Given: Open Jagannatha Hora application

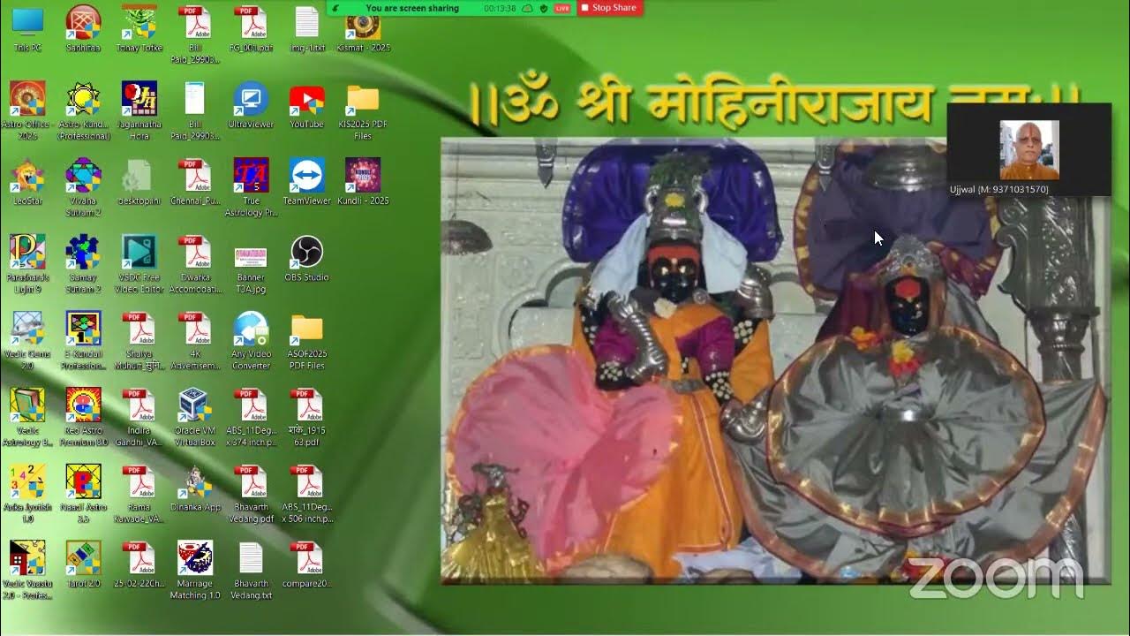Looking at the screenshot, I should 139,111.
